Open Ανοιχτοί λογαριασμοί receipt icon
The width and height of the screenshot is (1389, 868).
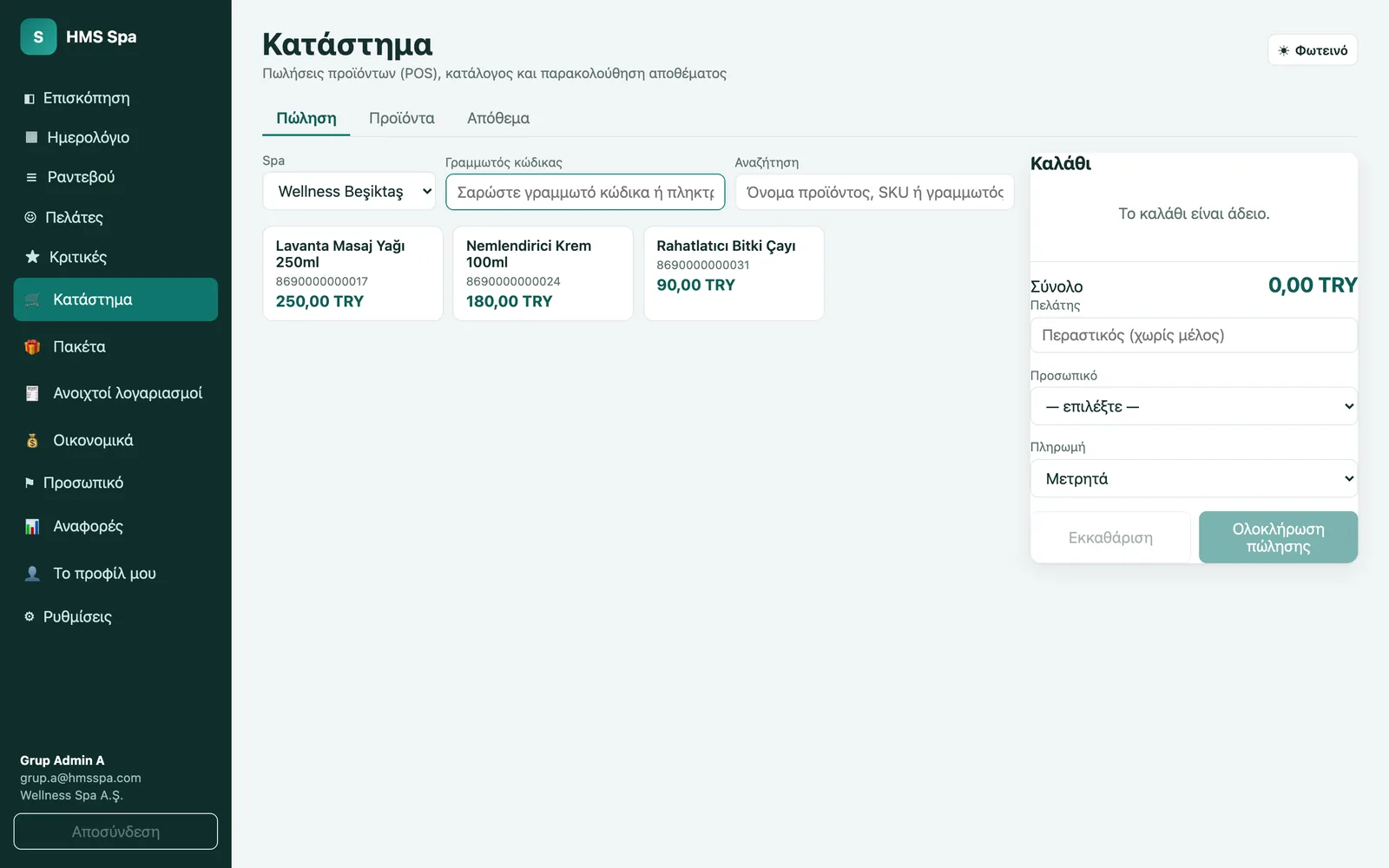32,394
